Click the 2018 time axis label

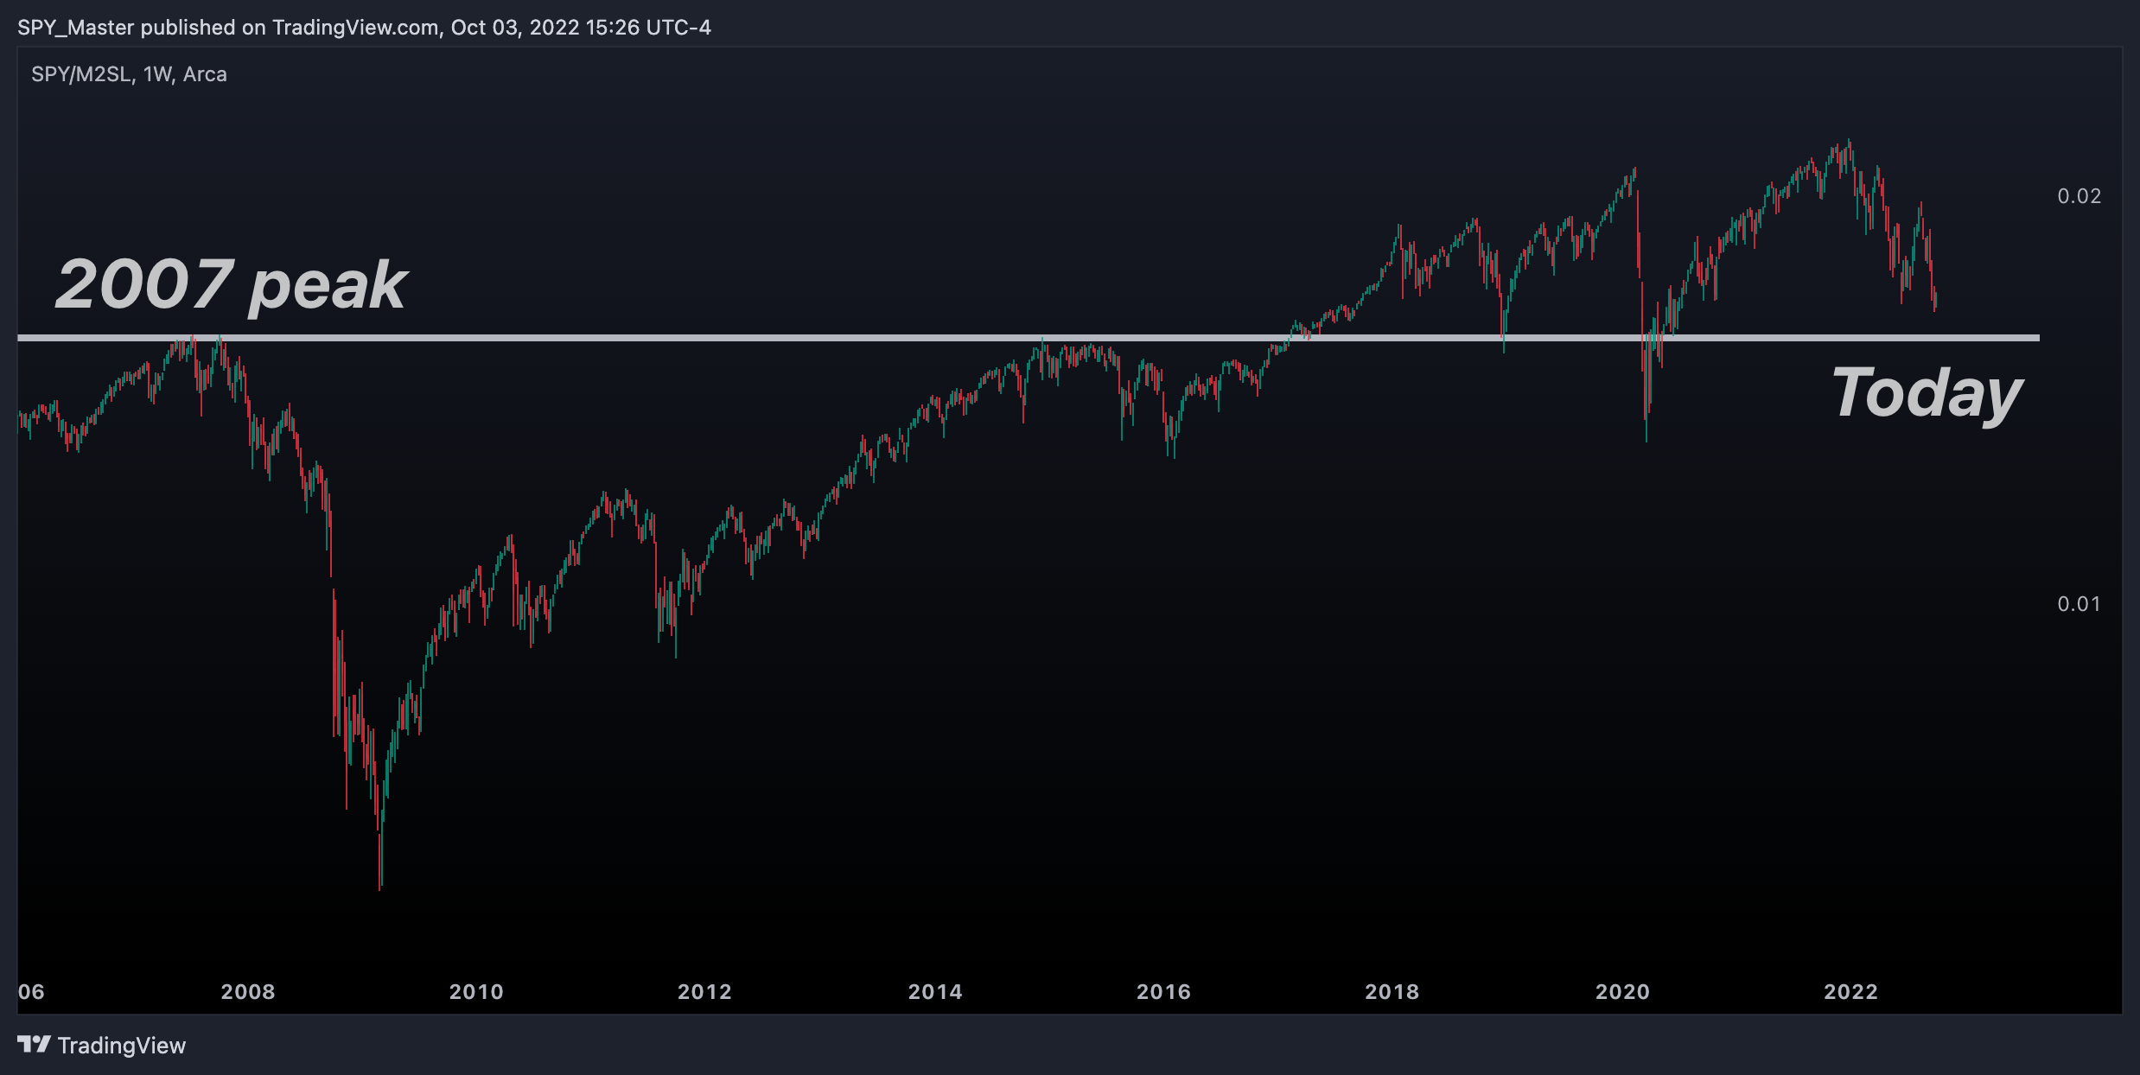coord(1392,992)
